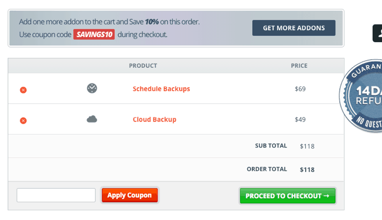
Task: Remove Schedule Backups from the cart
Action: (23, 90)
